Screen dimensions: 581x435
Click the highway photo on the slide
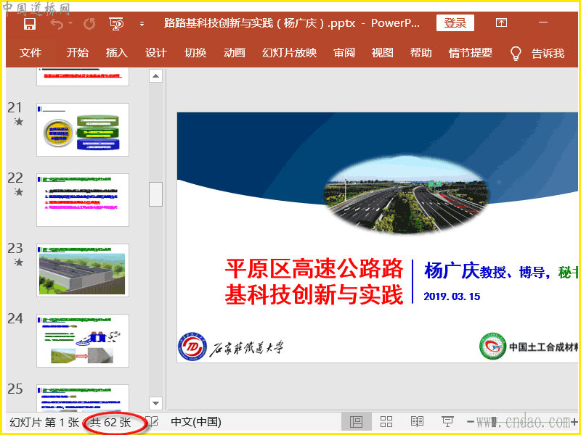407,195
